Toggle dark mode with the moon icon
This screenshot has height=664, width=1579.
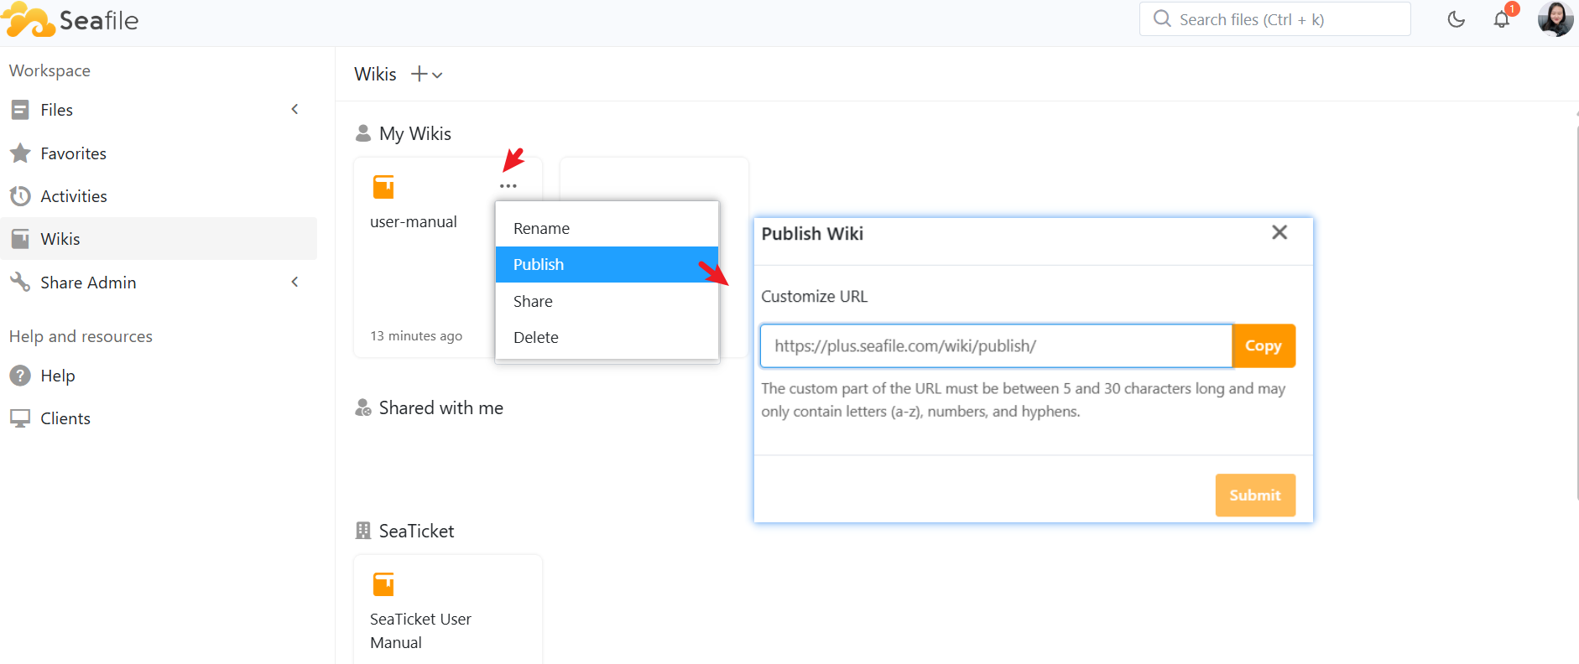point(1456,19)
